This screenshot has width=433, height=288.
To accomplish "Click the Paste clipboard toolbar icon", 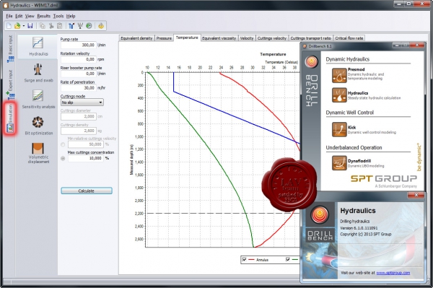I will (x=59, y=26).
